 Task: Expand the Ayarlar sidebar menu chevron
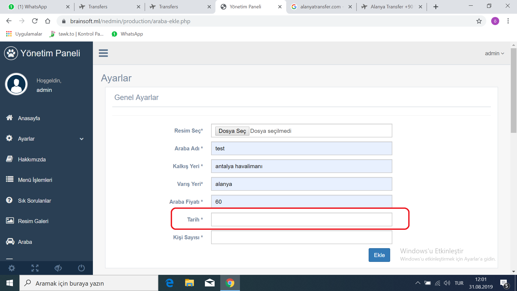coord(82,139)
